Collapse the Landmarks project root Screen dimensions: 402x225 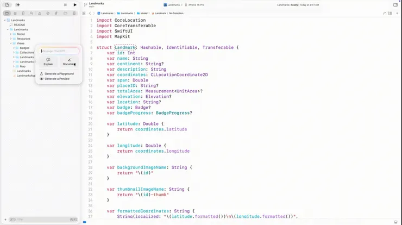pyautogui.click(x=4, y=20)
